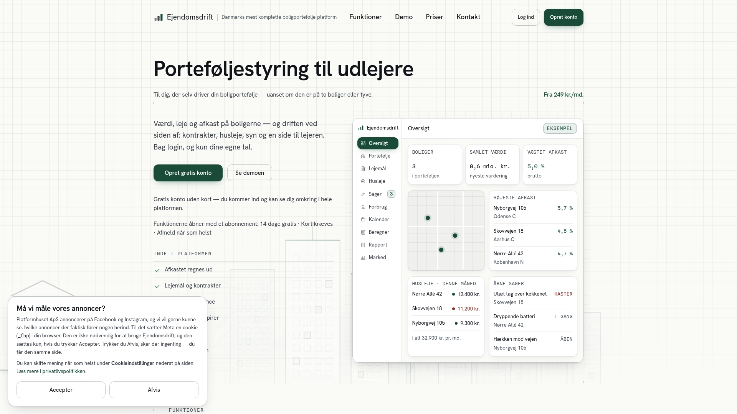737x414 pixels.
Task: Select the lowest property marker on the map
Action: (441, 250)
